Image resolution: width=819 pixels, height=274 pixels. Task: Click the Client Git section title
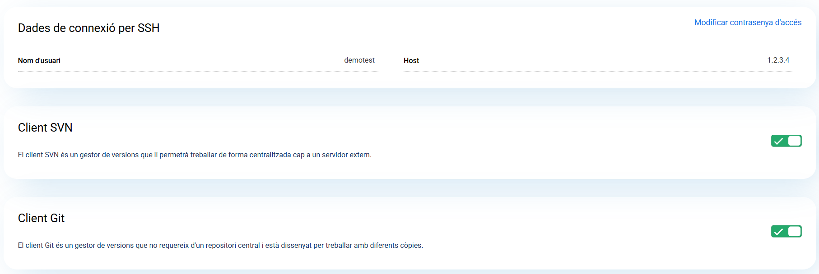(x=41, y=218)
